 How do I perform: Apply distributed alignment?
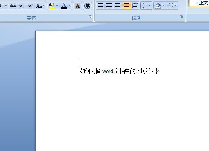pyautogui.click(x=135, y=6)
